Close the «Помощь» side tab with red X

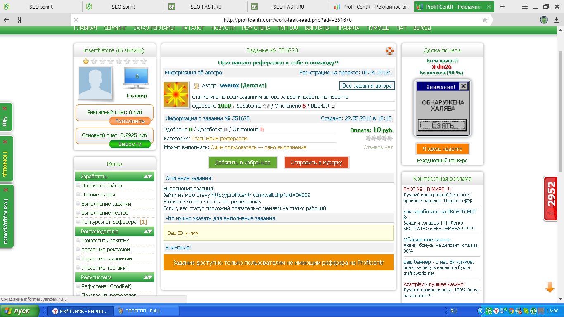[5, 142]
